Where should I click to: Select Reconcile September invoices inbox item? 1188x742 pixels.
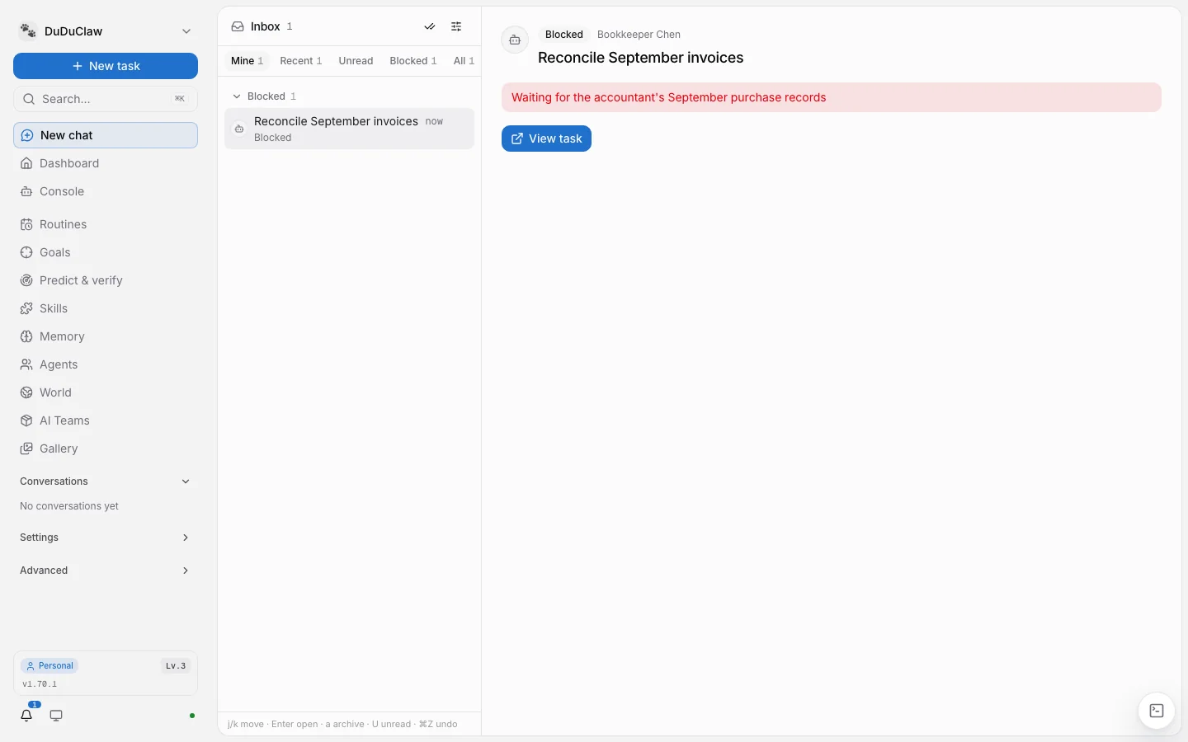point(350,129)
